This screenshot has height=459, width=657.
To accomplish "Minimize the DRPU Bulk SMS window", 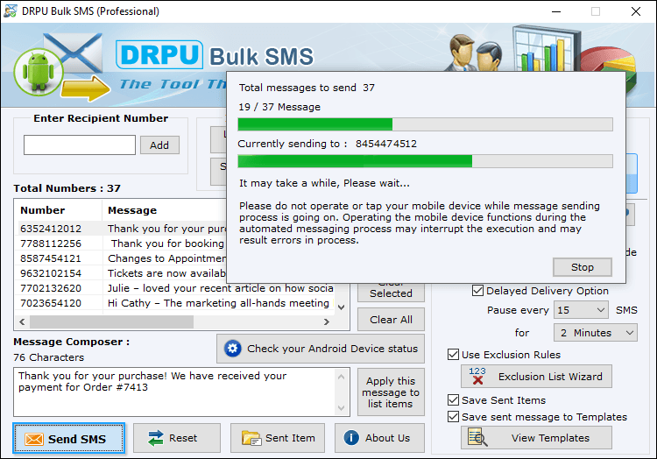I will (x=556, y=11).
